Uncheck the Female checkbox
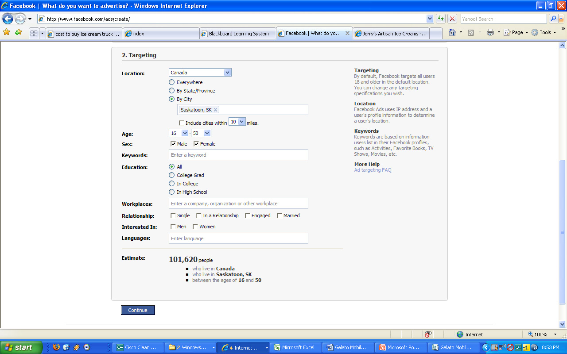 coord(196,144)
